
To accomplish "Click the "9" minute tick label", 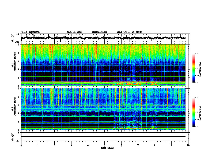I will [171, 145].
